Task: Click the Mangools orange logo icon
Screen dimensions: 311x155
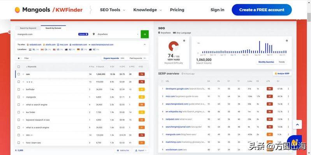Action: (17, 10)
